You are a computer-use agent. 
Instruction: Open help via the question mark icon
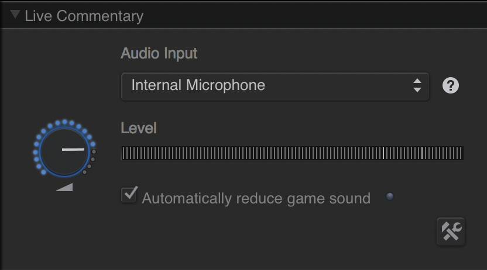(450, 85)
